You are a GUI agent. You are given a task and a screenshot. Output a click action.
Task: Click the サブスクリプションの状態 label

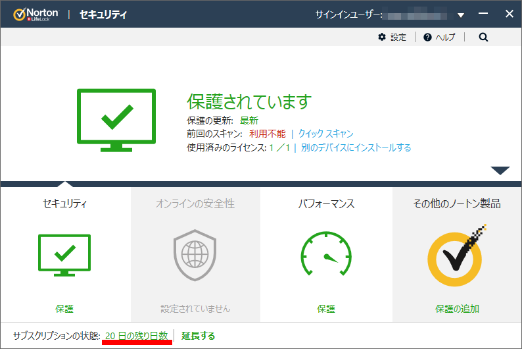[57, 336]
